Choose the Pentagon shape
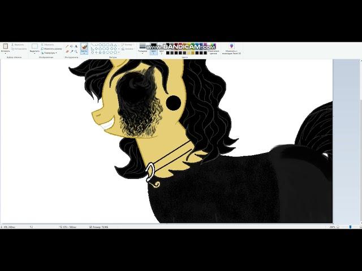Screen dimensions: 362x271 pyautogui.click(x=100, y=49)
